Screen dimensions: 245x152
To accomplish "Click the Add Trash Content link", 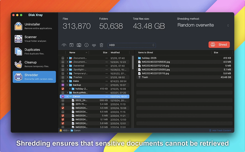I will pyautogui.click(x=220, y=130).
